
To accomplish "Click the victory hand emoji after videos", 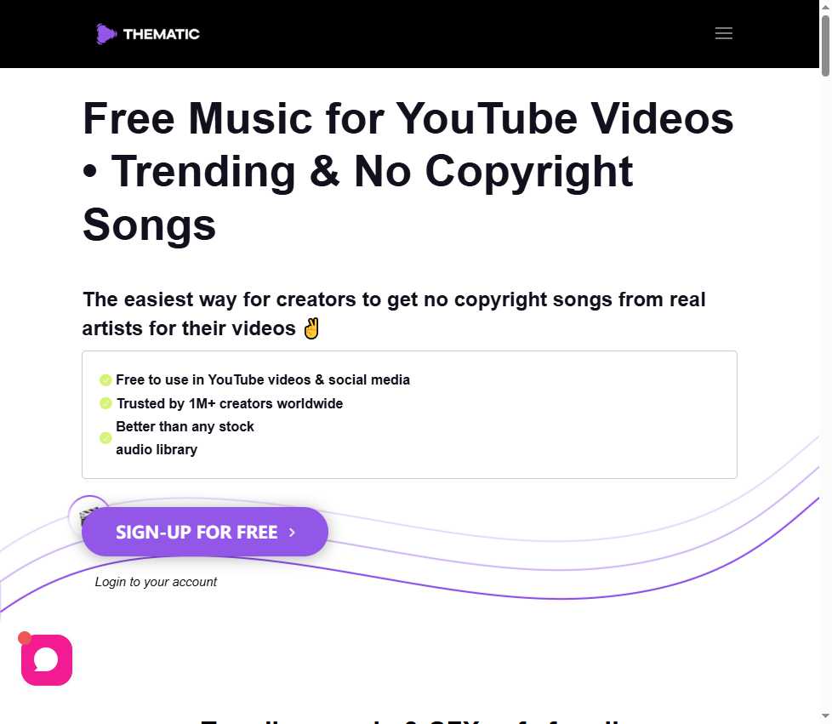I will pyautogui.click(x=311, y=328).
